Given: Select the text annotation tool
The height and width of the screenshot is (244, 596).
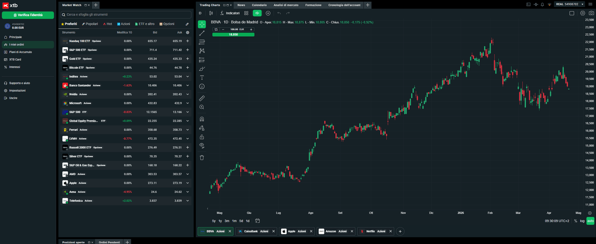Looking at the screenshot, I should tap(202, 78).
